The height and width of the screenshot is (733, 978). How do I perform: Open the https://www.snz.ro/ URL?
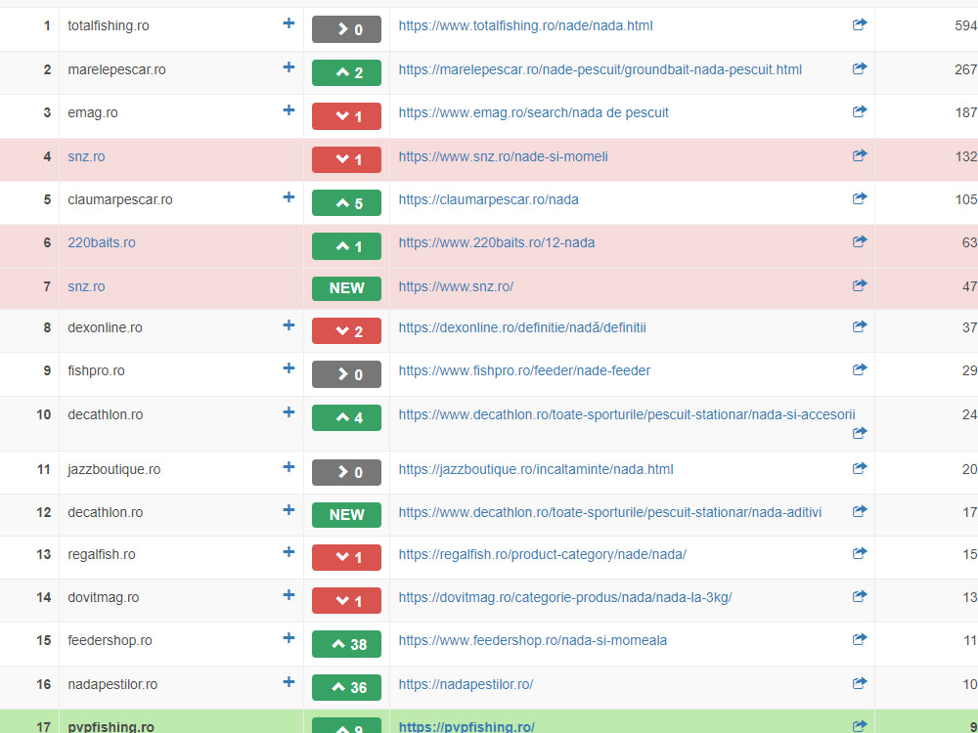pos(456,286)
